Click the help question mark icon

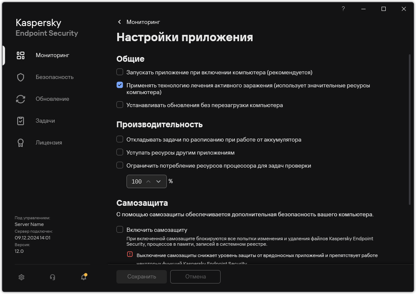[x=343, y=9]
